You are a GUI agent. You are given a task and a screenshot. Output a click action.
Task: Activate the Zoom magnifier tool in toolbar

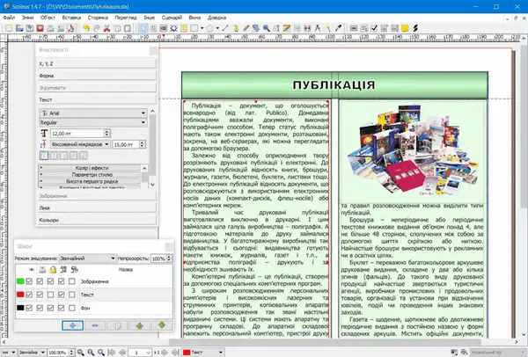[267, 28]
